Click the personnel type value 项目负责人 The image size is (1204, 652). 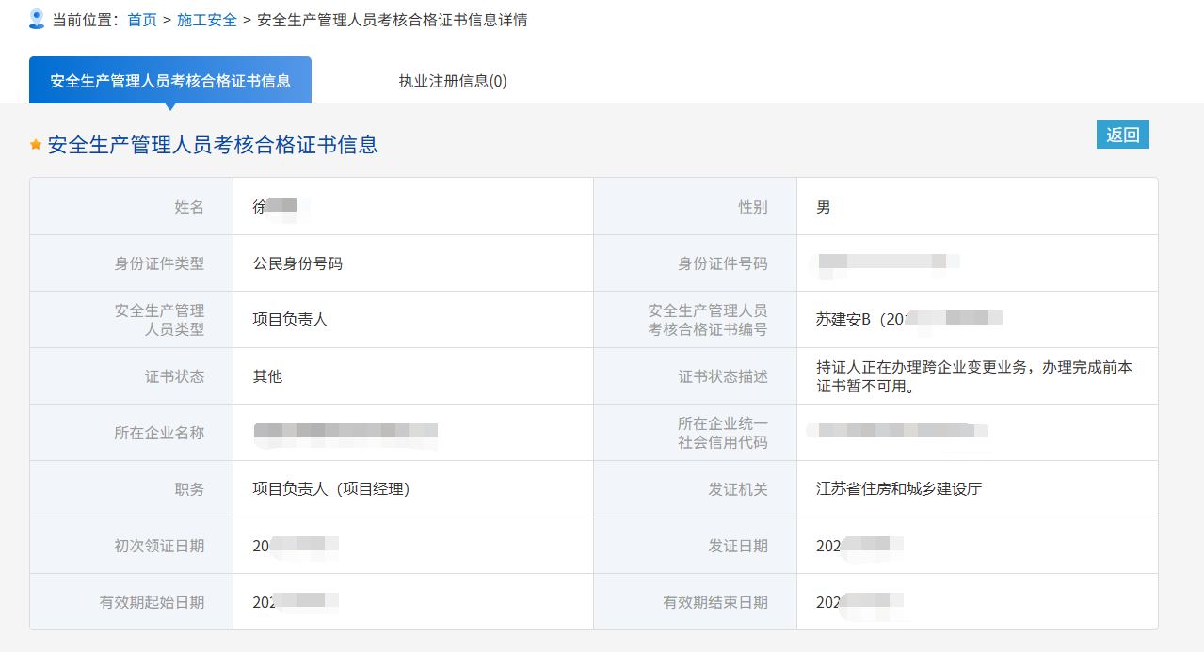[290, 320]
